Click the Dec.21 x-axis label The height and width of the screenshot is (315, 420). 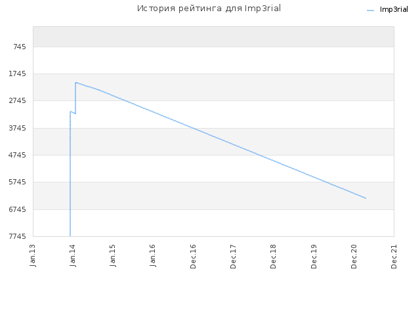pos(394,257)
